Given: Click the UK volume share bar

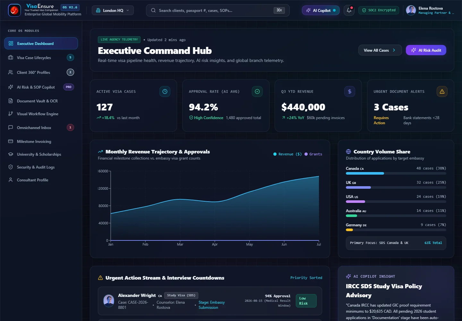Looking at the screenshot, I should 396,187.
